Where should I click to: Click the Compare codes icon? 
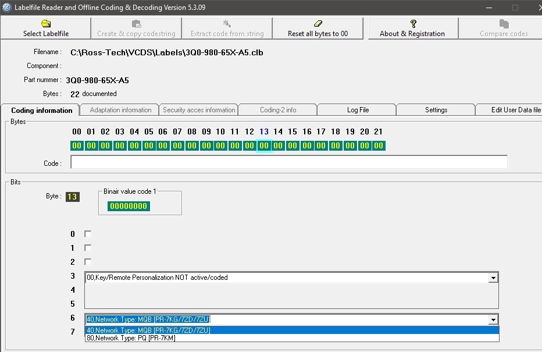coord(504,23)
